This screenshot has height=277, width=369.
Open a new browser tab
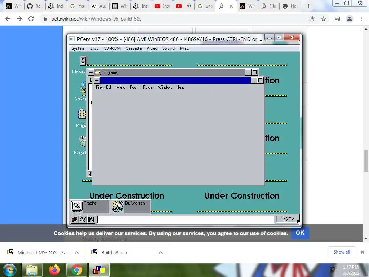(309, 6)
